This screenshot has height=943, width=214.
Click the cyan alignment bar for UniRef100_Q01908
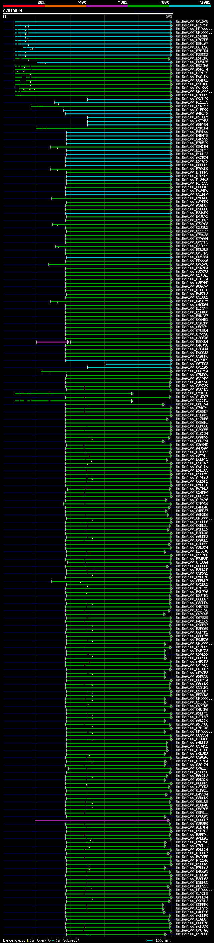pos(93,22)
